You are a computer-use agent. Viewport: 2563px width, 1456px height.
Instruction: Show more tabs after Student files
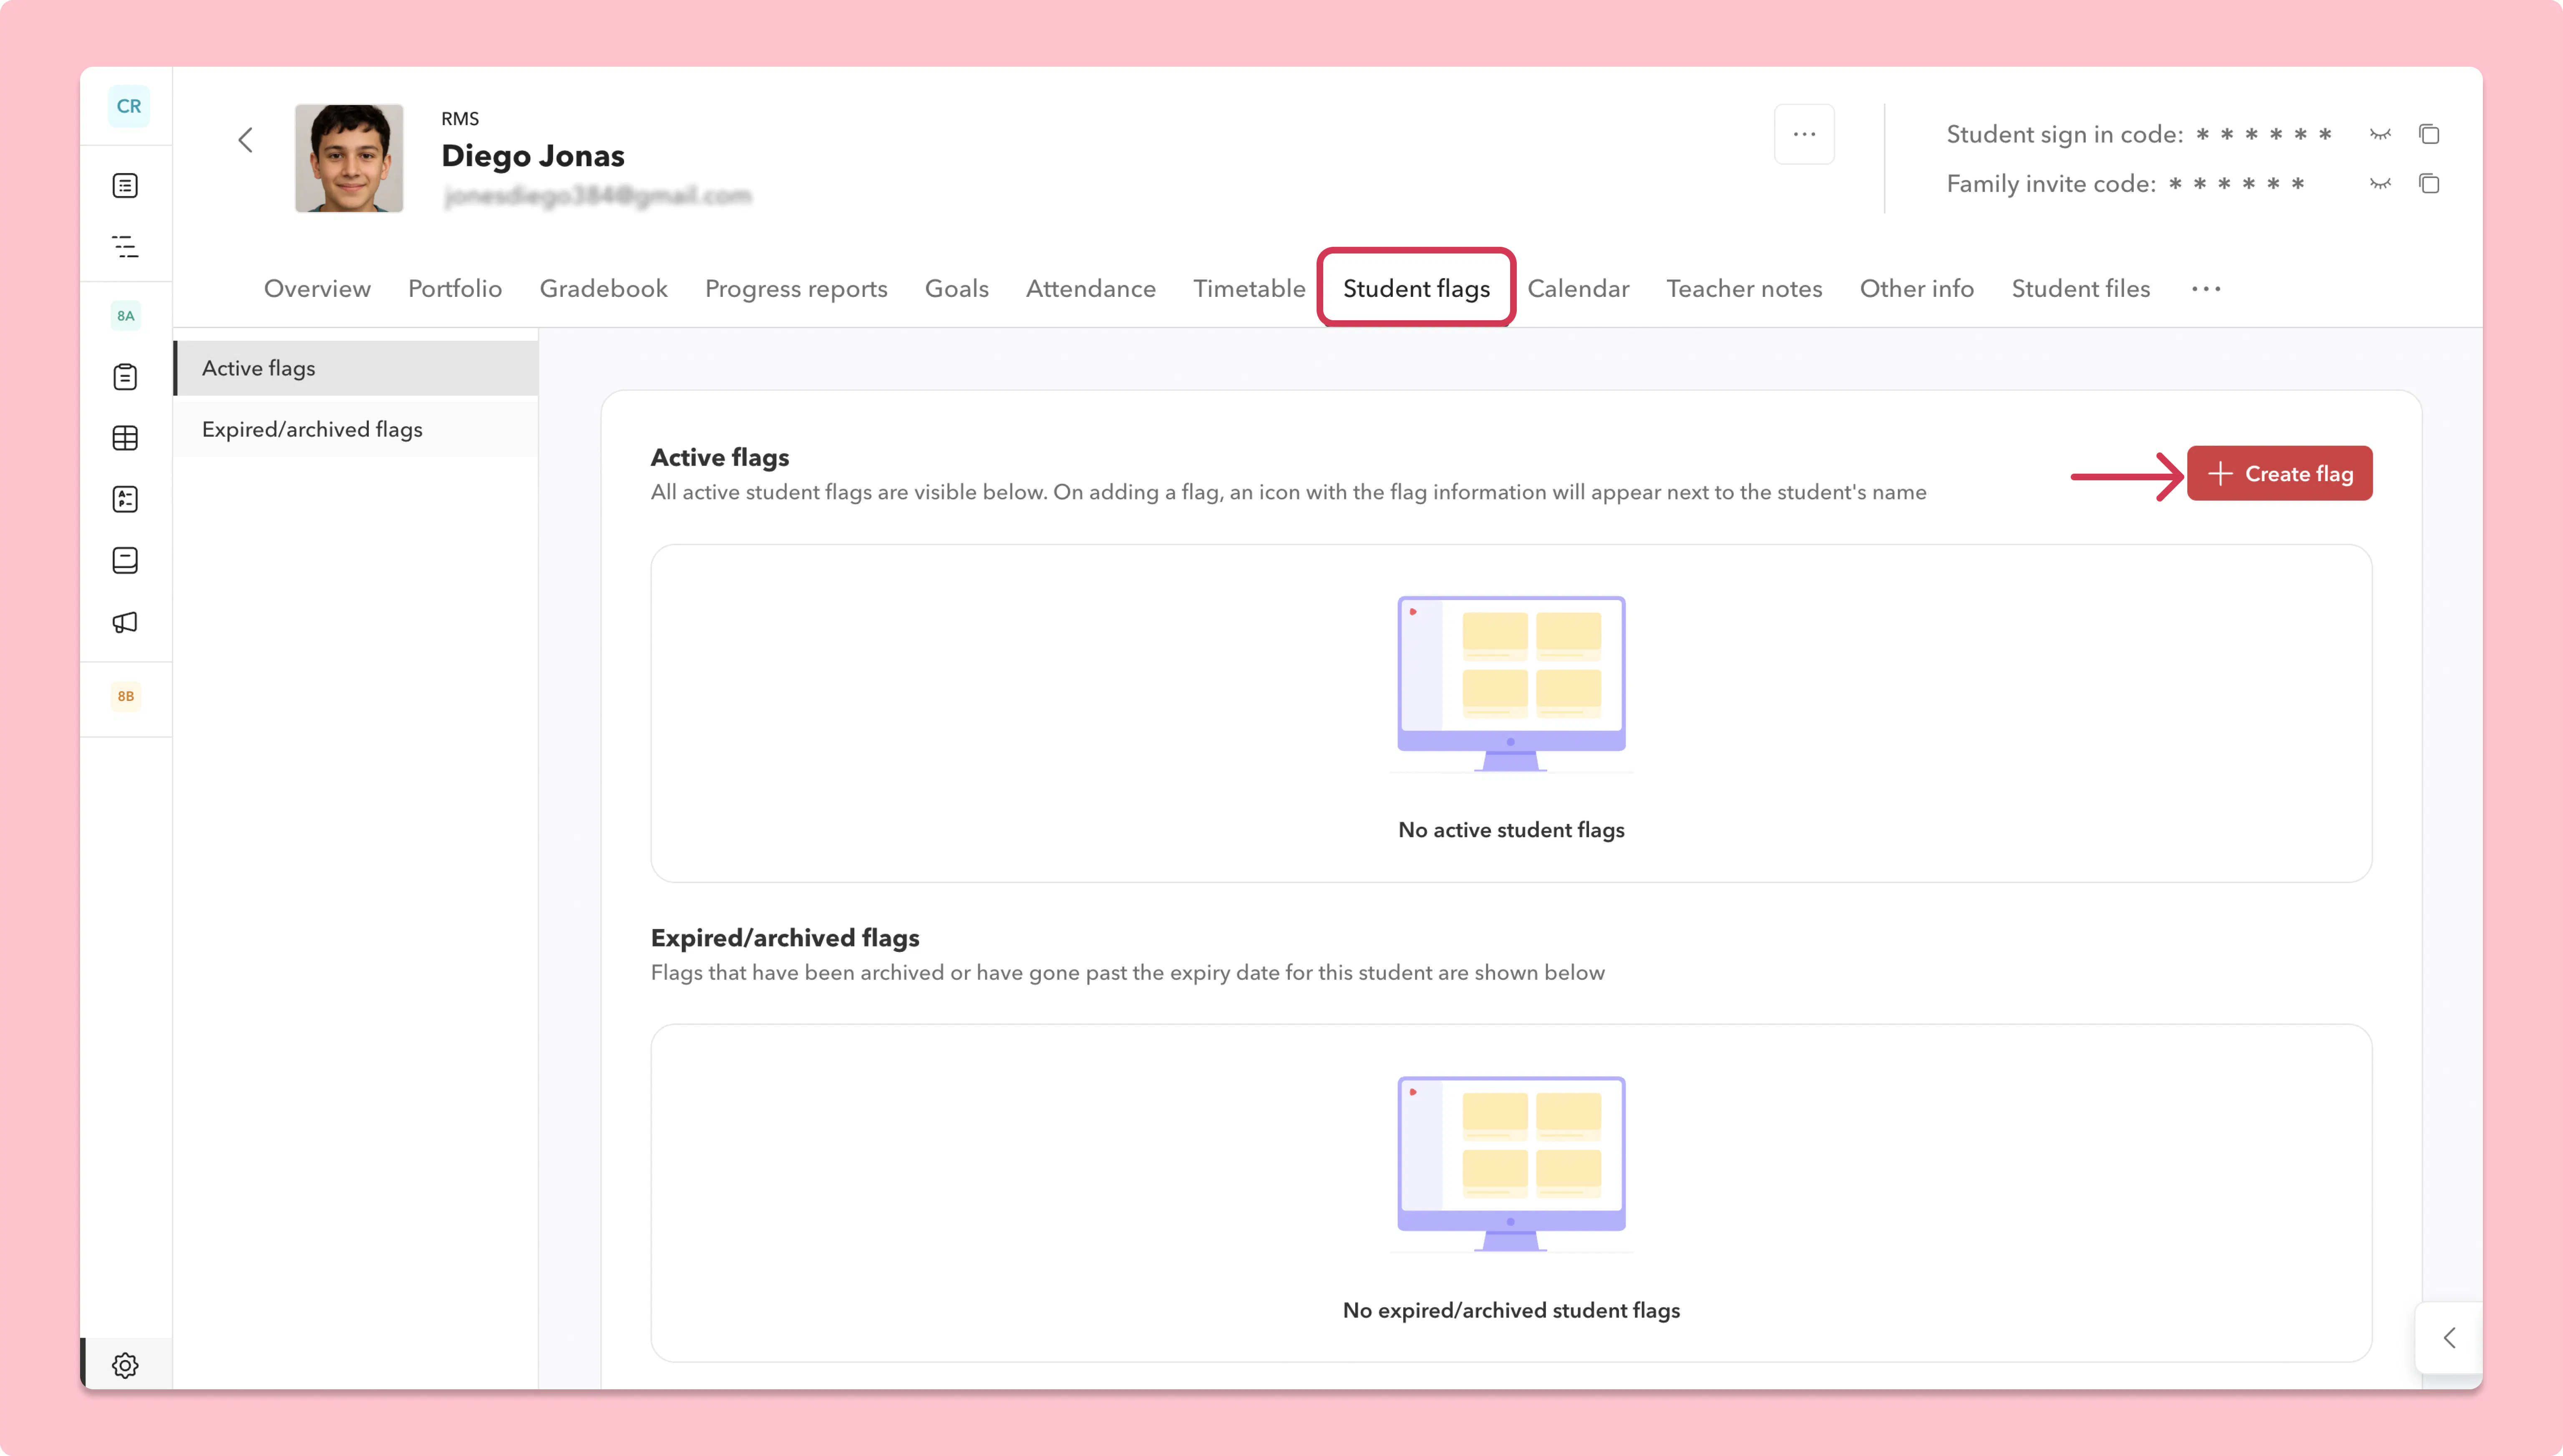(2206, 289)
